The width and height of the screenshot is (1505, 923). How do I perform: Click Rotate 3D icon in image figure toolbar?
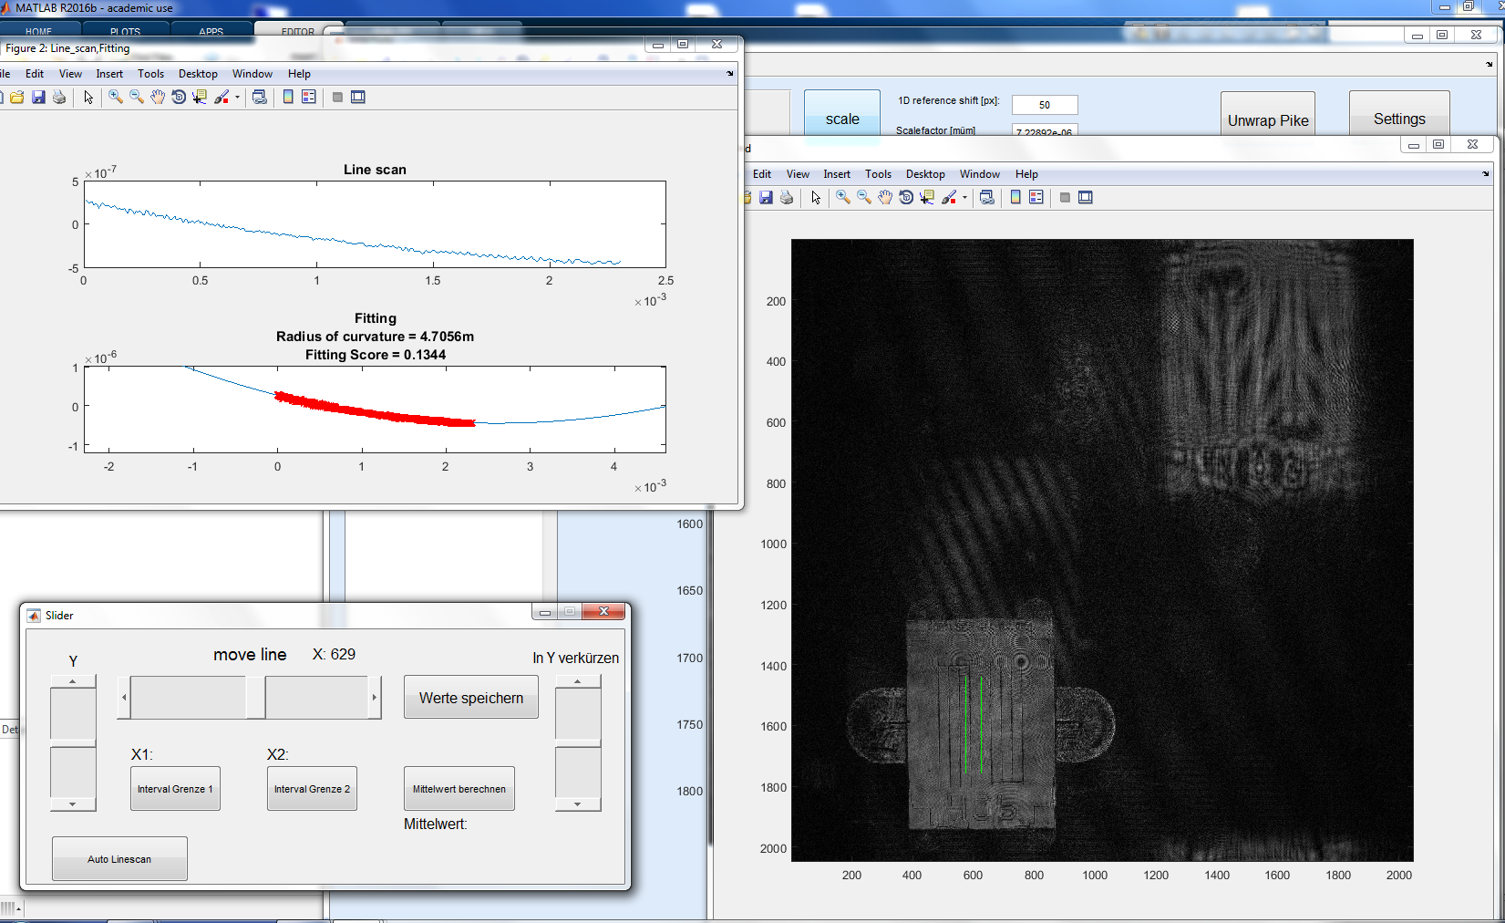point(906,198)
